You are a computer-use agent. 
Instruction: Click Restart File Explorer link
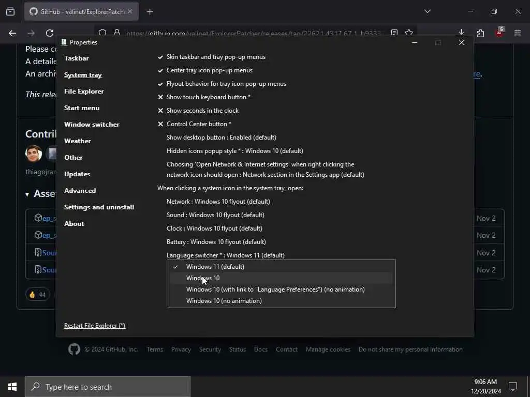point(95,326)
